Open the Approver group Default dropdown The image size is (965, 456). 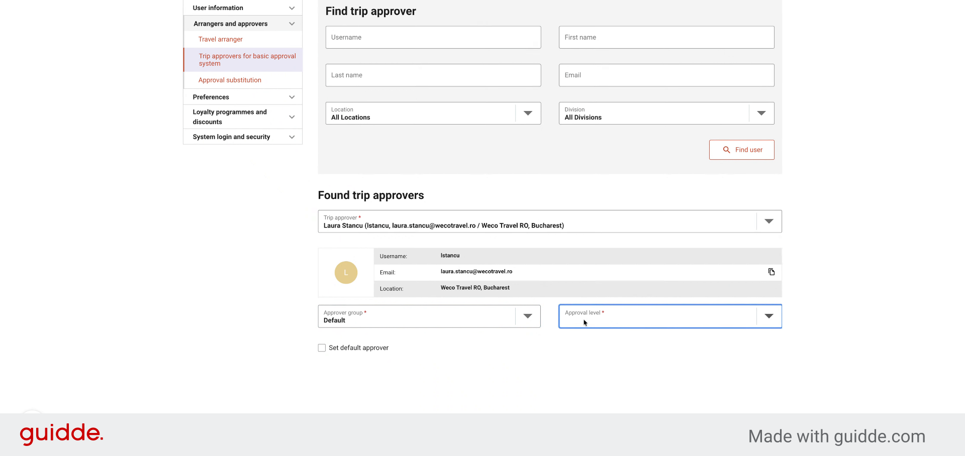[429, 316]
